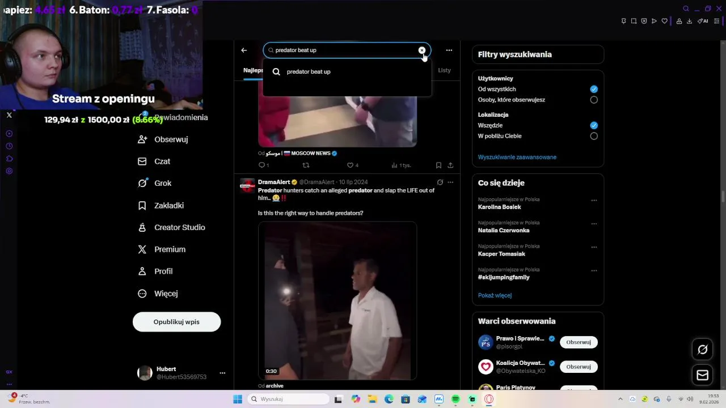The width and height of the screenshot is (726, 408).
Task: Play the DramaAlert video thumbnail
Action: tap(337, 300)
